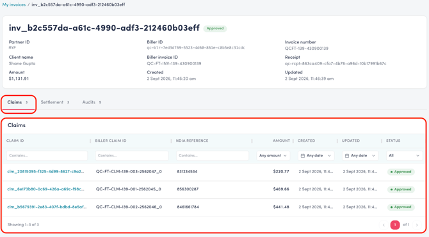Sort by NDIA REFERENCE column header
The image size is (429, 237).
pos(192,141)
